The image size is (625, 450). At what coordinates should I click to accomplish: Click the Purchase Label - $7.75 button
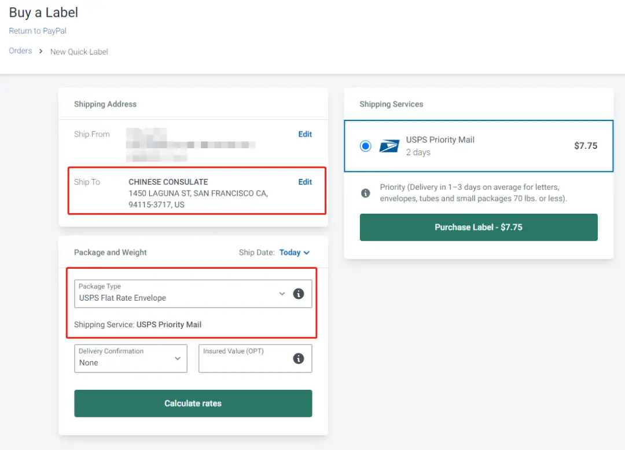click(479, 228)
